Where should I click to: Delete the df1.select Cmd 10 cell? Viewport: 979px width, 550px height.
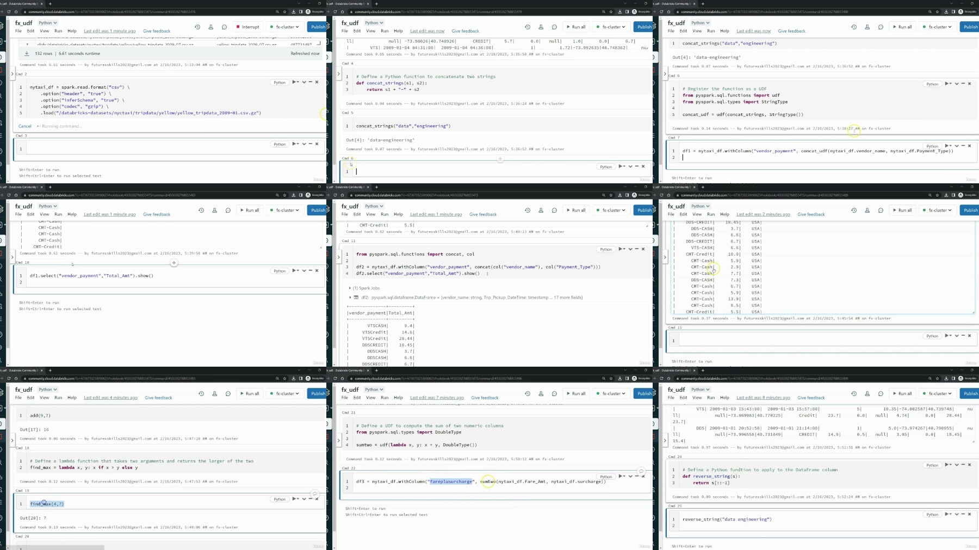[317, 270]
